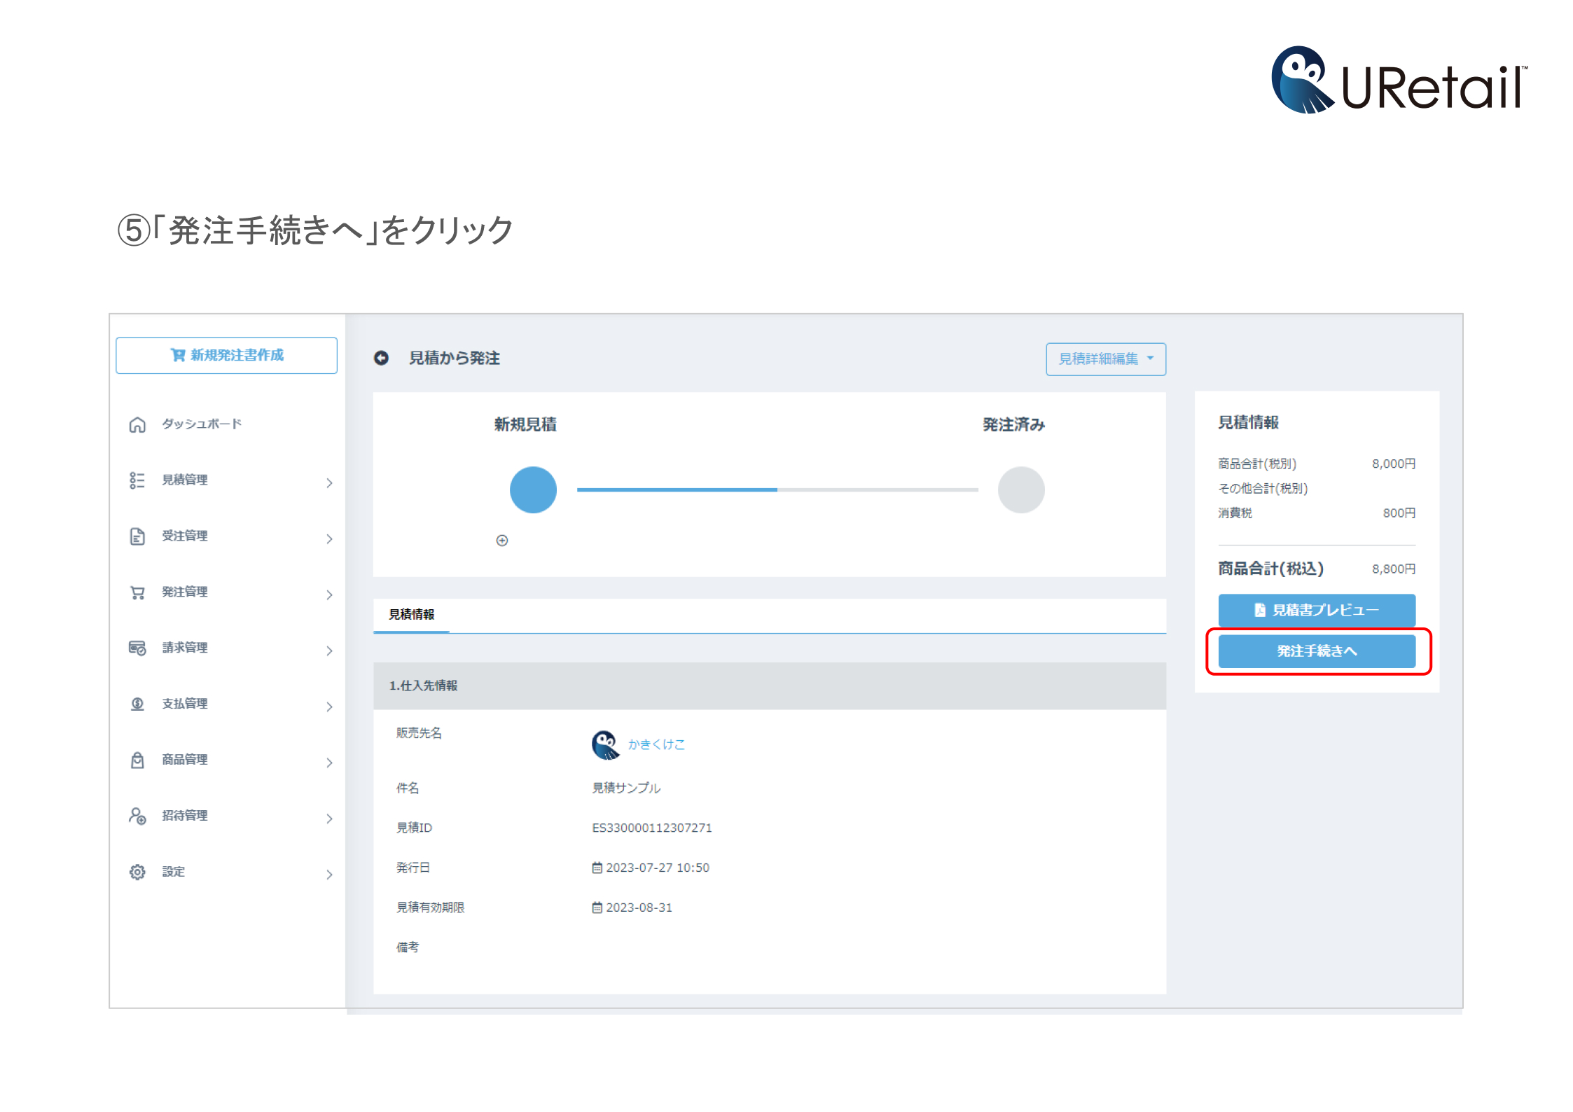Click the small plus circle under 新規見積
Screen dimensions: 1573x1112
502,540
